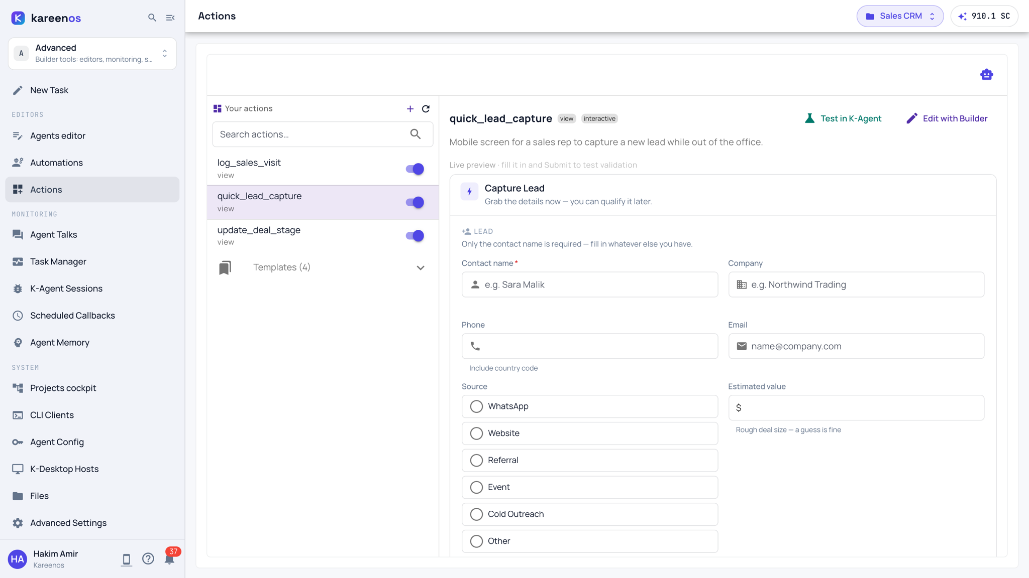Image resolution: width=1029 pixels, height=578 pixels.
Task: Open the Sales CRM project dropdown
Action: pyautogui.click(x=900, y=16)
